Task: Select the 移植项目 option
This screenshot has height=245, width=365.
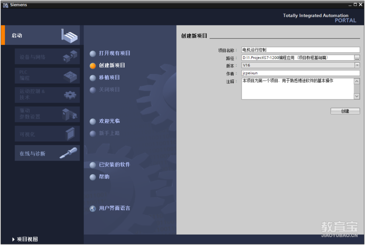Action: click(x=109, y=78)
